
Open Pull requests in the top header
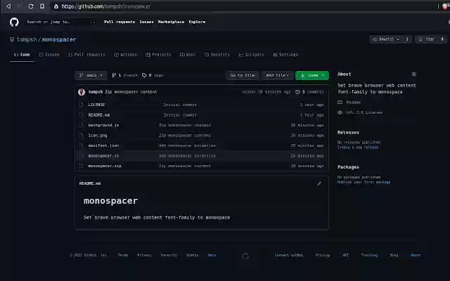(120, 22)
